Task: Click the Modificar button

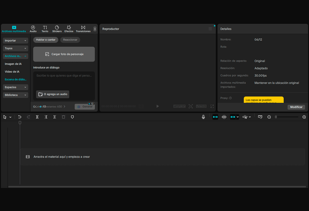Action: [296, 107]
